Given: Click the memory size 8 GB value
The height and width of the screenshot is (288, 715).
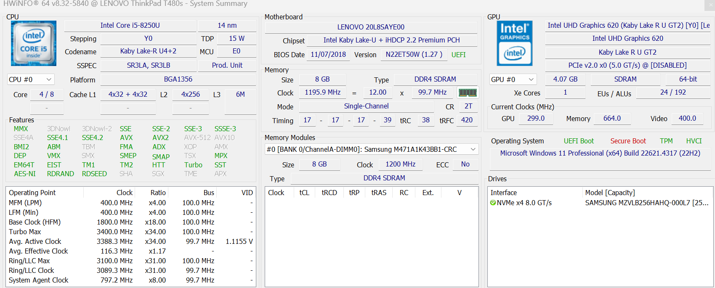Looking at the screenshot, I should [x=322, y=79].
